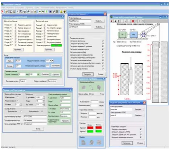Decrease К. усиления spinner with down arrow
169x149 pixels.
[x=44, y=98]
